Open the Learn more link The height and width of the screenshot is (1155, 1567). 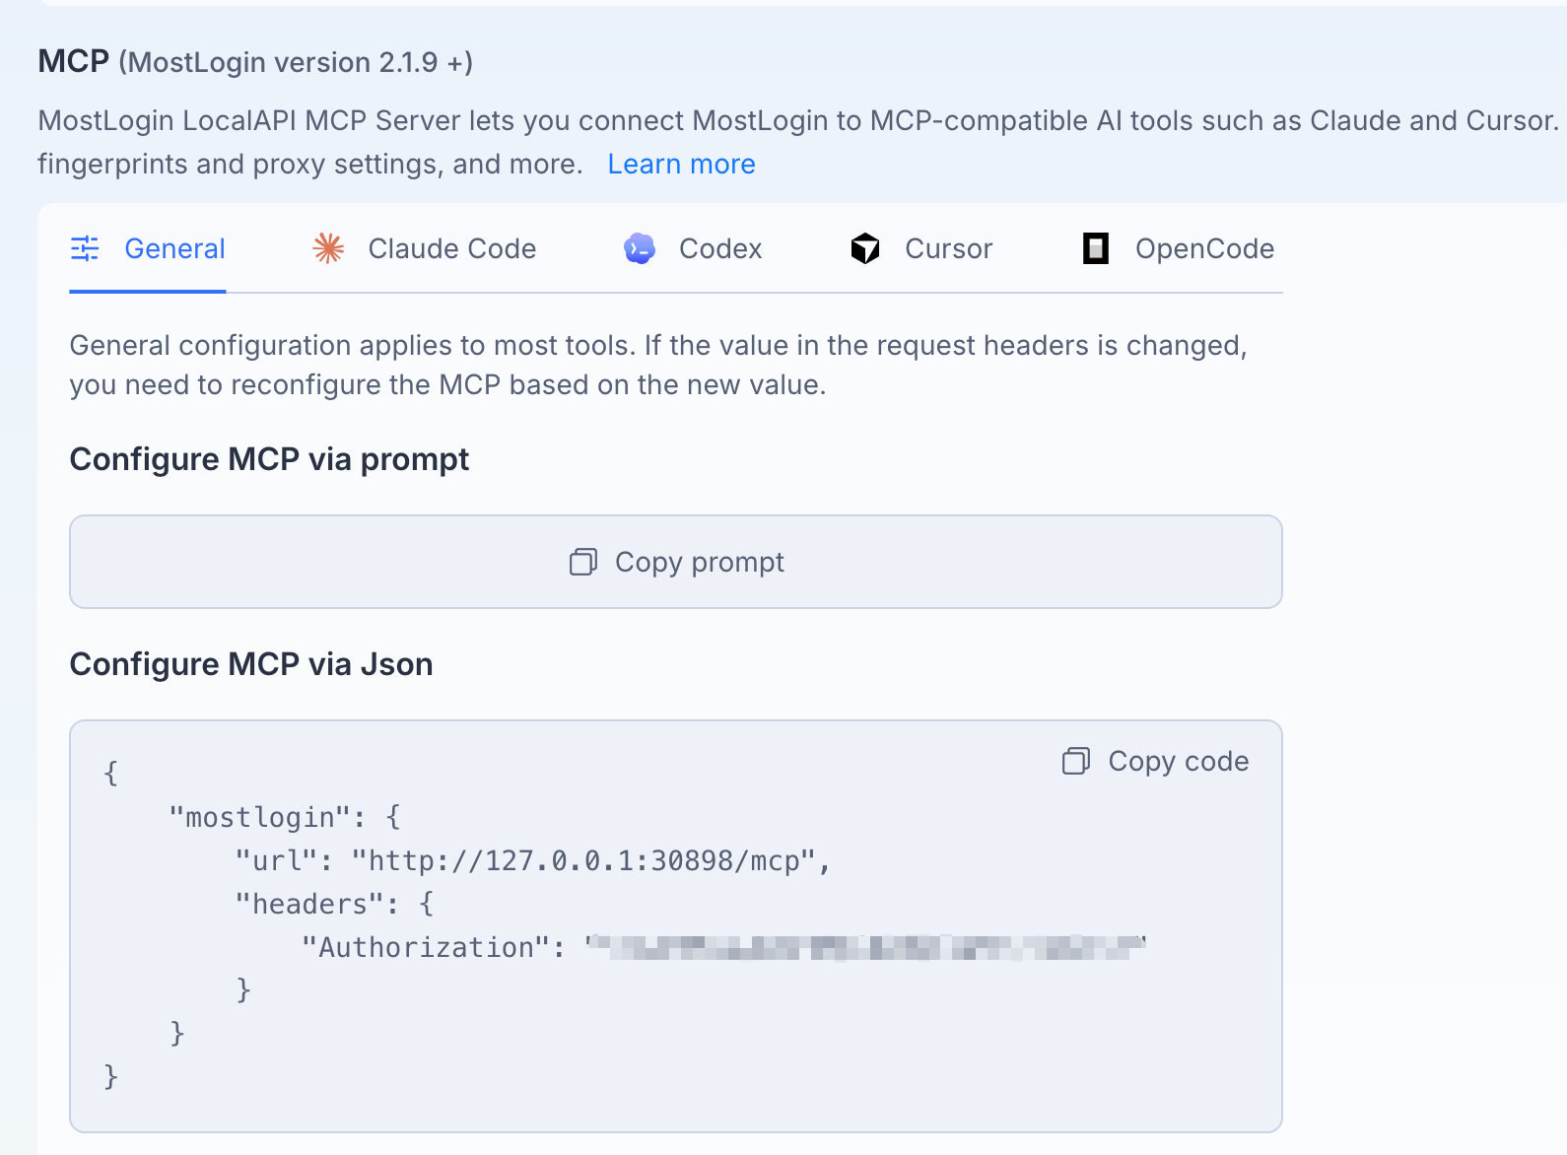tap(682, 164)
